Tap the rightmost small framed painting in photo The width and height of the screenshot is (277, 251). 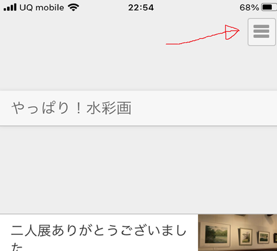click(263, 238)
